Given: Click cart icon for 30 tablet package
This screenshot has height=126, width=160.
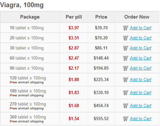Looking at the screenshot, I should pyautogui.click(x=126, y=48).
